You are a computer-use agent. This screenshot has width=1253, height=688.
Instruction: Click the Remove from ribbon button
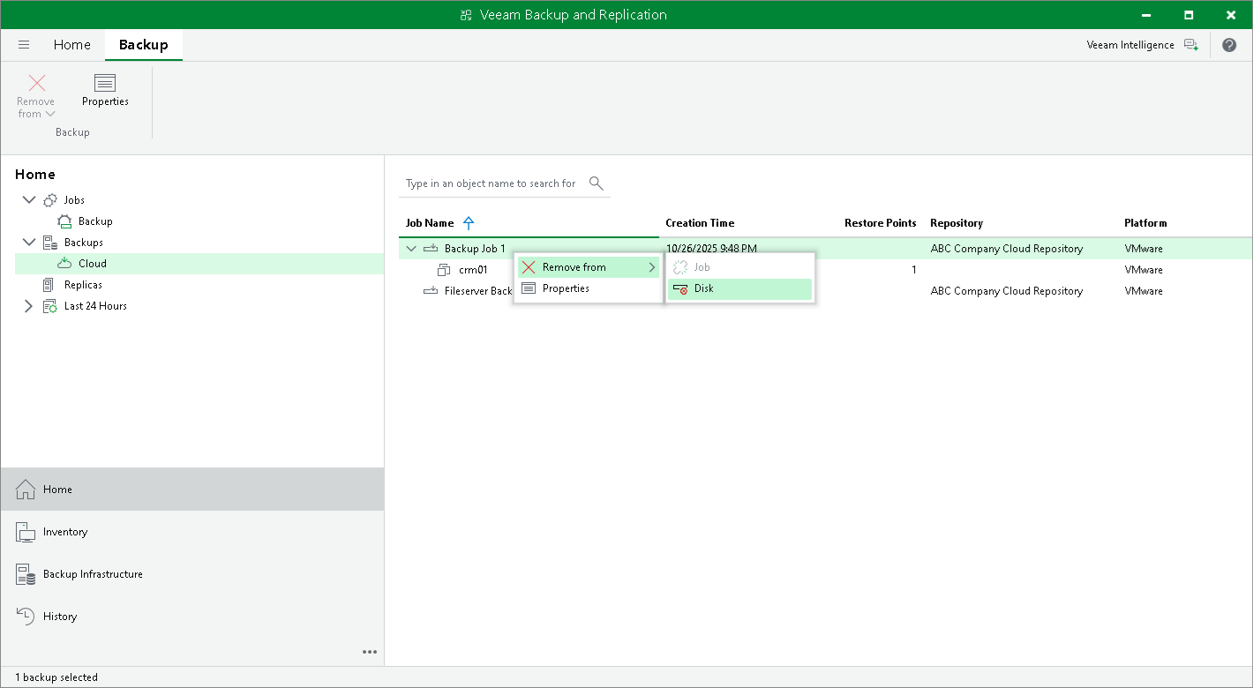[x=37, y=96]
